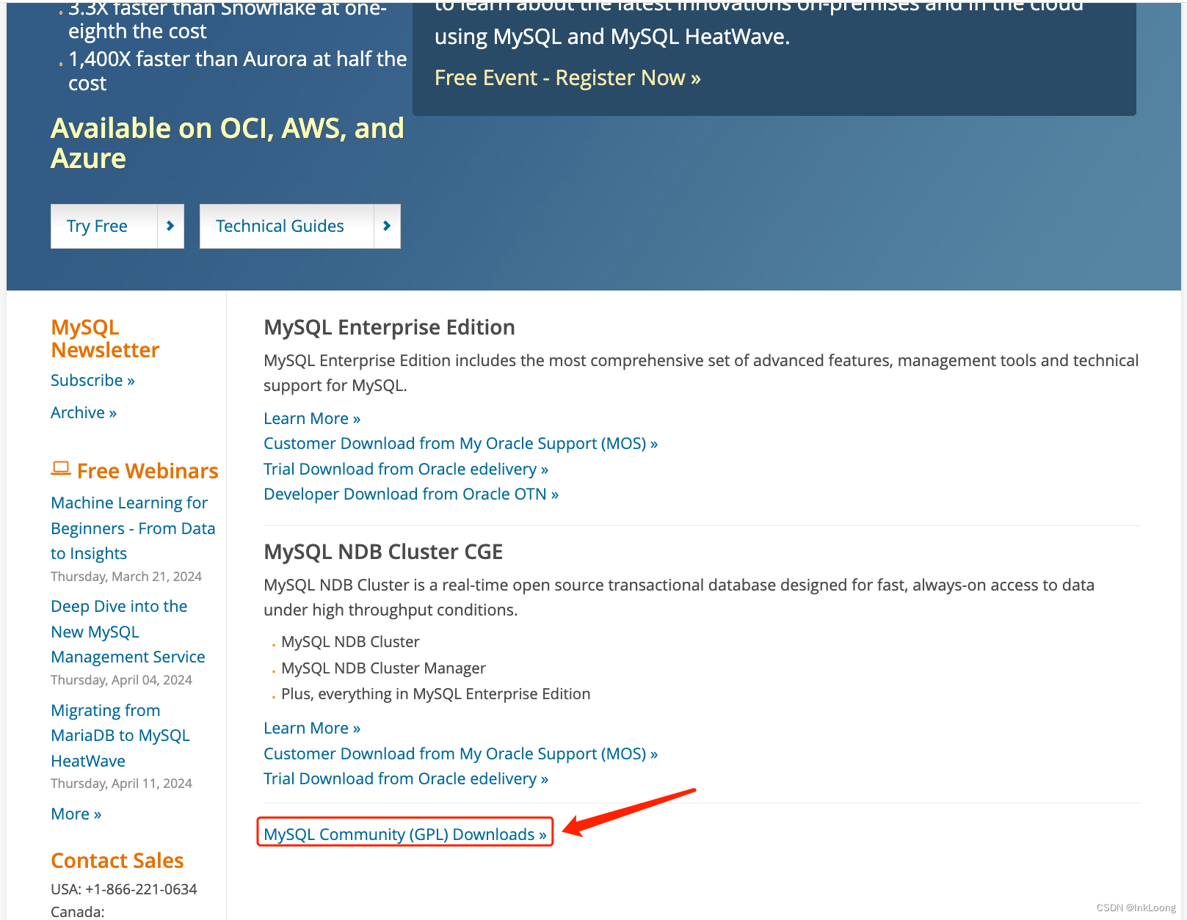Click the More webinars link
Screen dimensions: 1187x920
76,814
